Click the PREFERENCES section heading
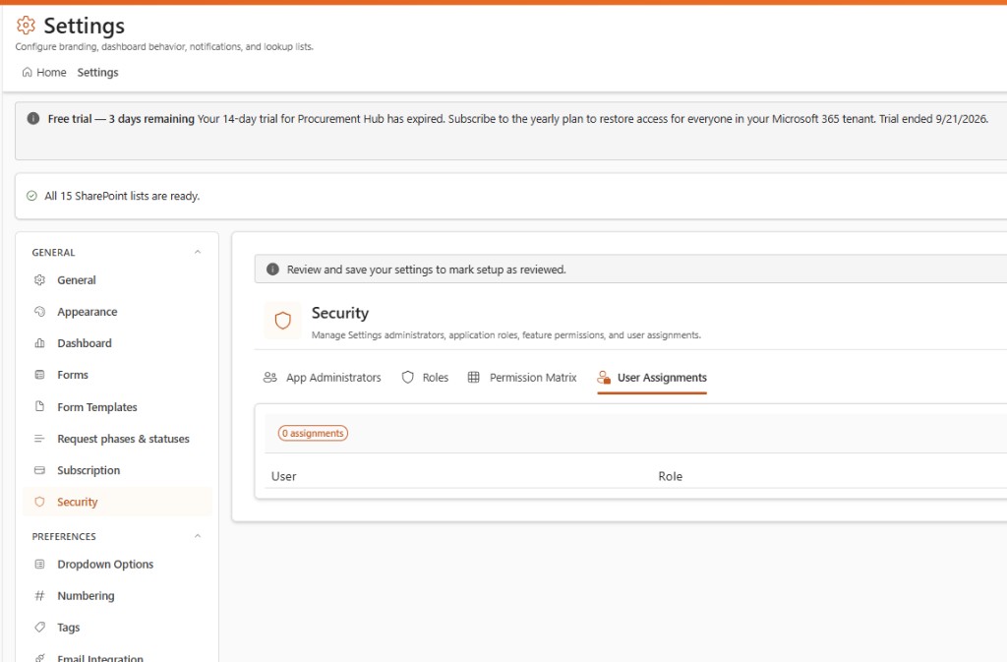 click(x=64, y=536)
